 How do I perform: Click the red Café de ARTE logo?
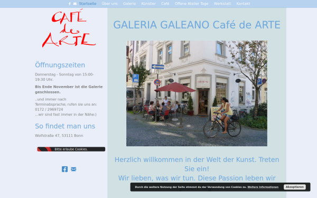(x=69, y=29)
